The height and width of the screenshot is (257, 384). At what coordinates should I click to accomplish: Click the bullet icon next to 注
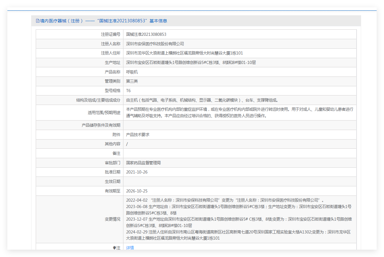click(x=114, y=248)
